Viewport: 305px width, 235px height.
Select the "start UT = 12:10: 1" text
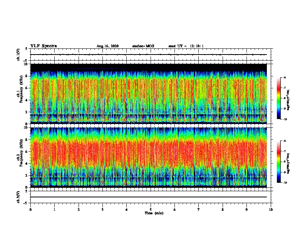(186, 46)
